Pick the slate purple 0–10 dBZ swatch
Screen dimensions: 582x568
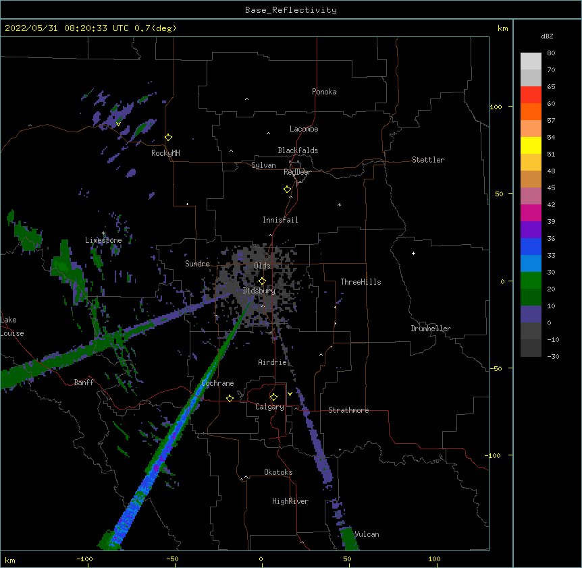tap(531, 314)
